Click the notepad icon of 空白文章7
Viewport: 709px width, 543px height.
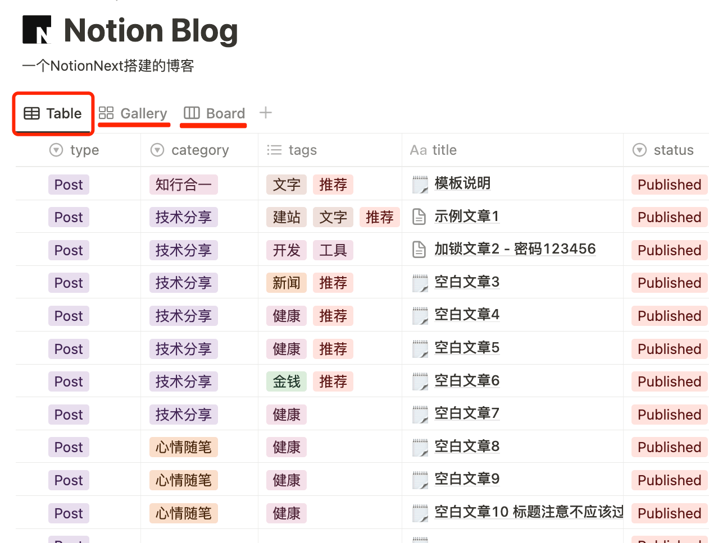[x=420, y=414]
